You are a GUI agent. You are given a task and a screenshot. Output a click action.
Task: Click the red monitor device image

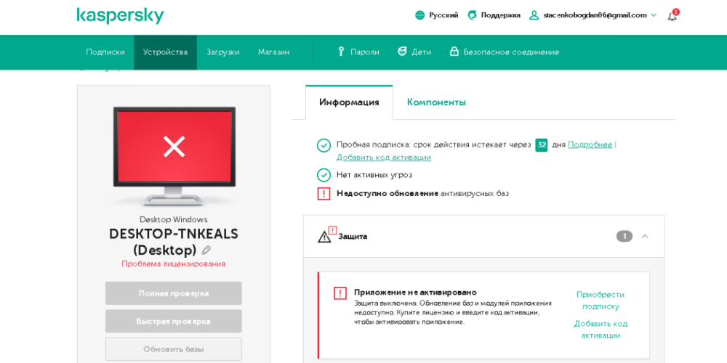pos(174,155)
